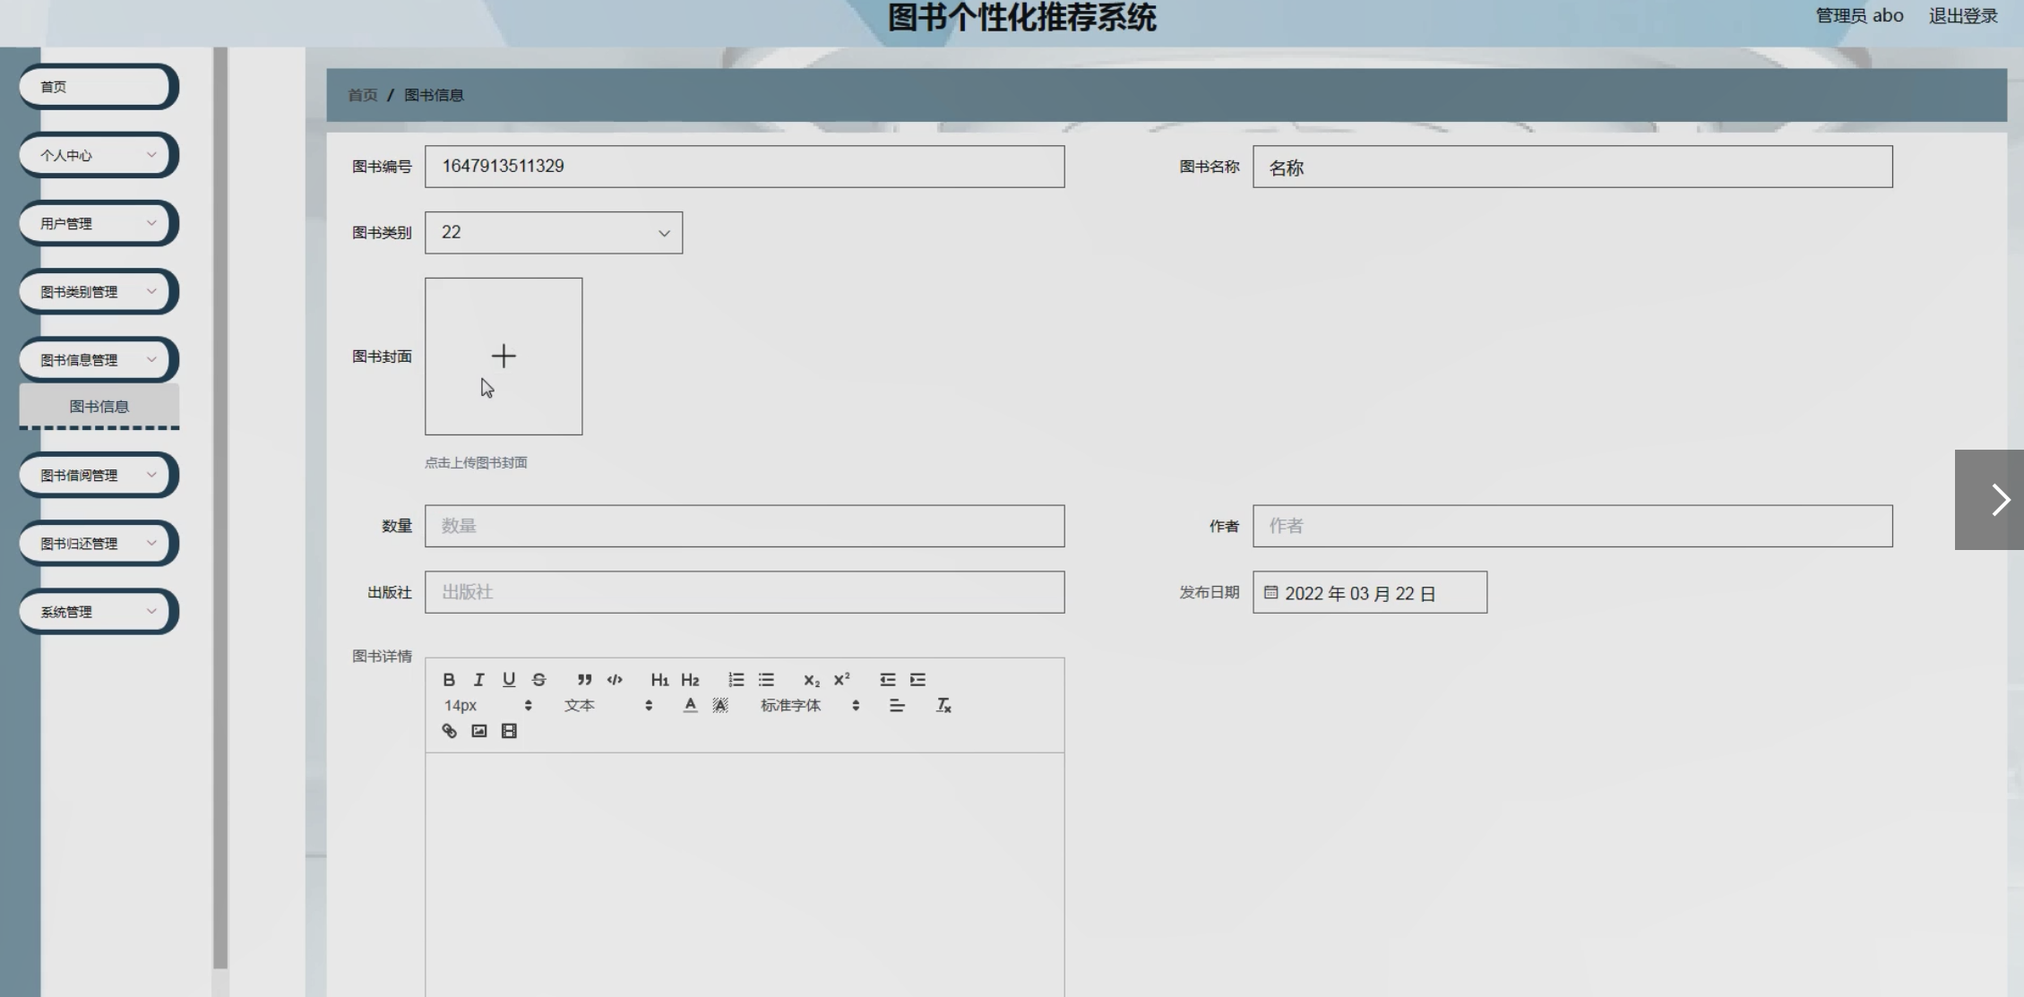The width and height of the screenshot is (2024, 997).
Task: Apply ordered list formatting
Action: click(736, 680)
